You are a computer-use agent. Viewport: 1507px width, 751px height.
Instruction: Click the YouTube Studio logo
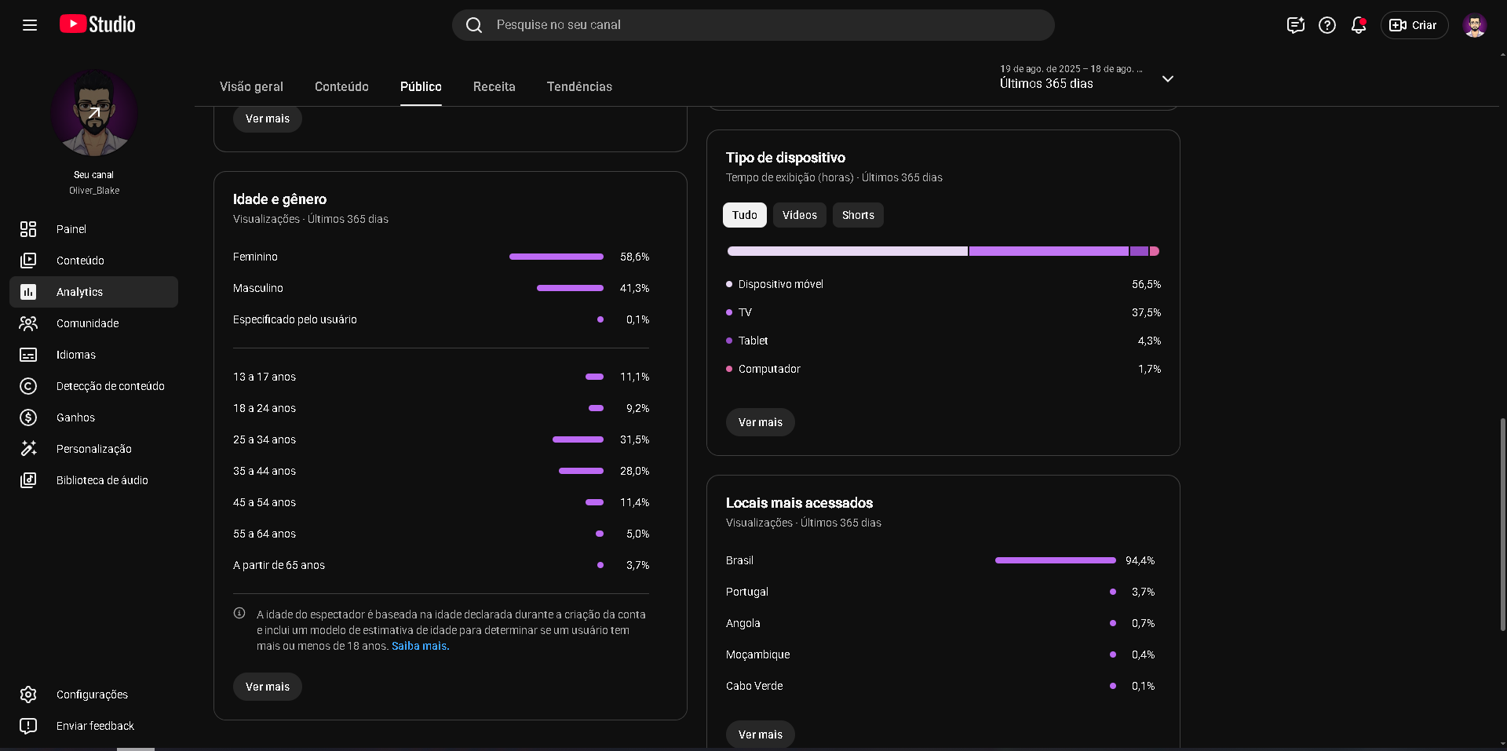pos(97,24)
